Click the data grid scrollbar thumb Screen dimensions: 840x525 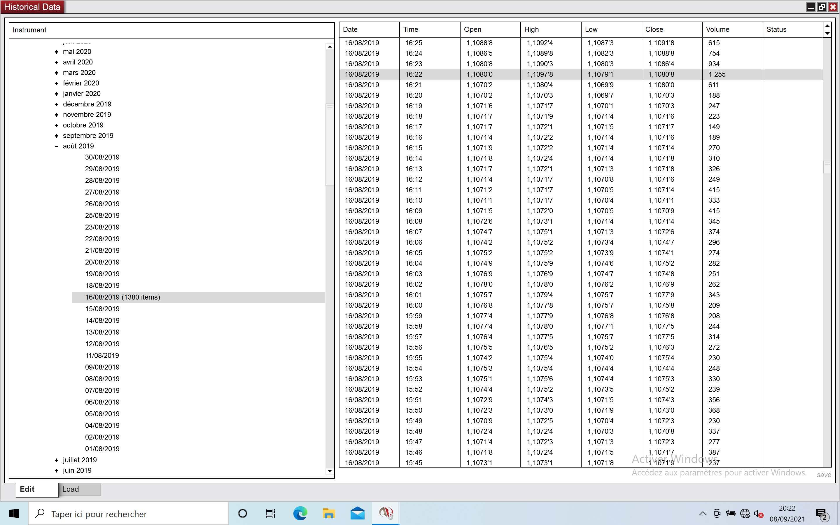pyautogui.click(x=827, y=167)
